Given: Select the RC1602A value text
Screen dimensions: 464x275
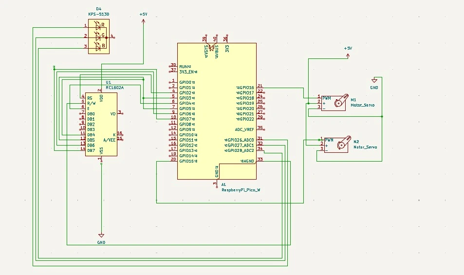Looking at the screenshot, I should pos(114,88).
